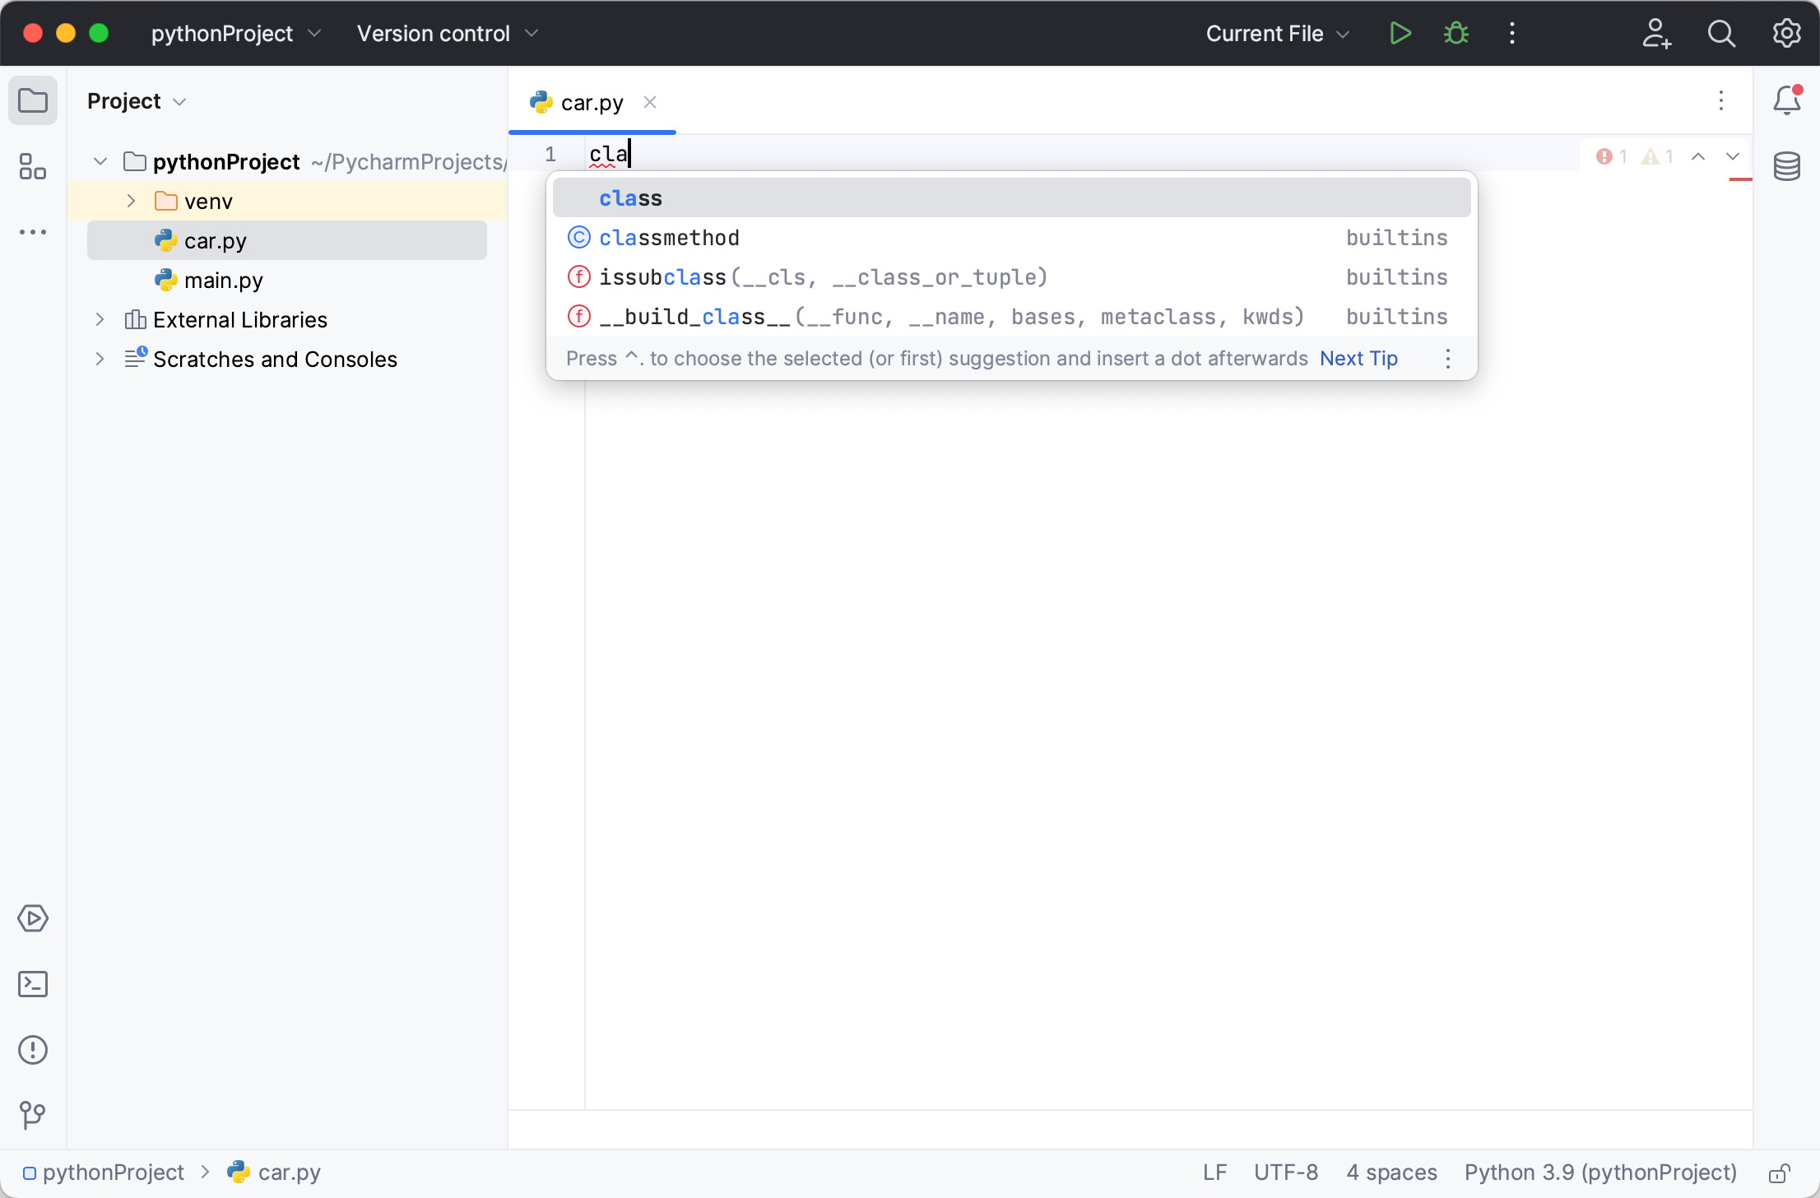This screenshot has height=1198, width=1820.
Task: Expand the venv folder
Action: tap(131, 201)
